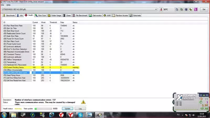Open the Folder Usage tab
The image size is (210, 118).
click(55, 15)
